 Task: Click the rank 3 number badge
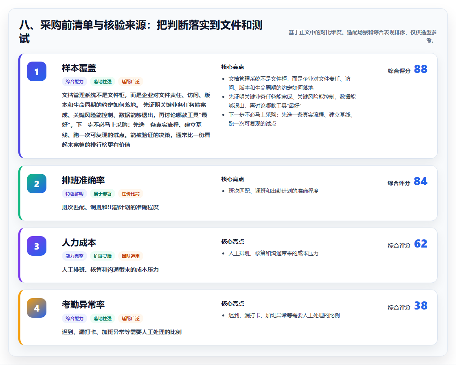(x=37, y=246)
